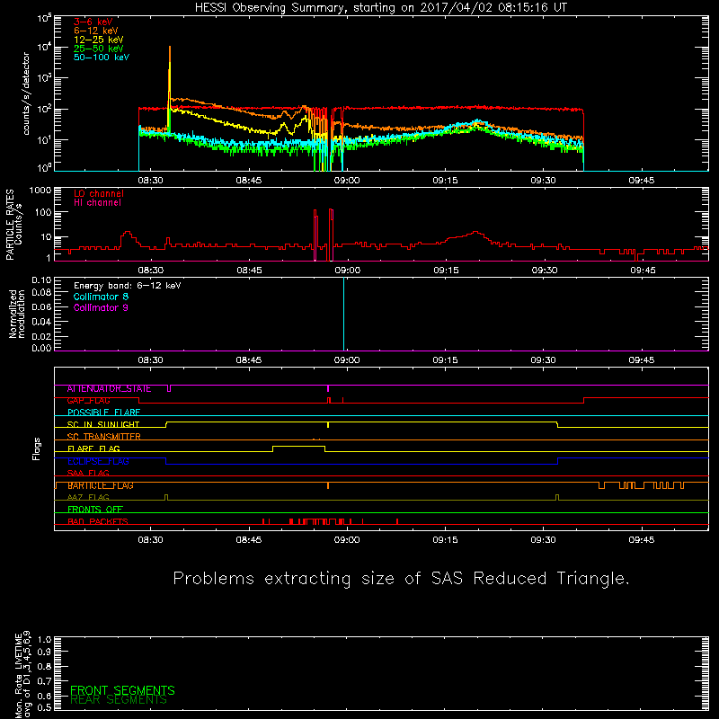The image size is (719, 719).
Task: Click the PARTICLE_FLAG label
Action: click(x=101, y=485)
